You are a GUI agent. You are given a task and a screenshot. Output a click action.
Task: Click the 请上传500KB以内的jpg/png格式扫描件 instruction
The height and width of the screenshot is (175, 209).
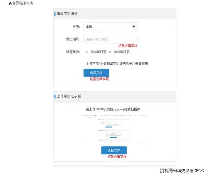113,109
